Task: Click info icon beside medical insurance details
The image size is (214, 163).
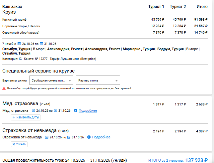Action: click(x=76, y=110)
